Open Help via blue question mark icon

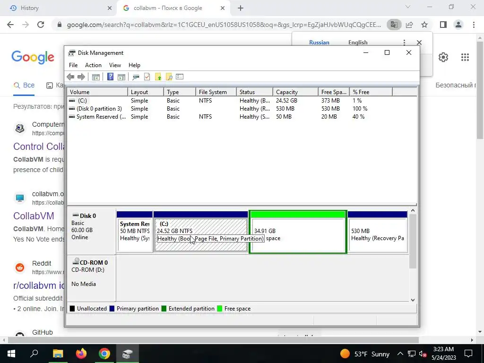tap(110, 77)
